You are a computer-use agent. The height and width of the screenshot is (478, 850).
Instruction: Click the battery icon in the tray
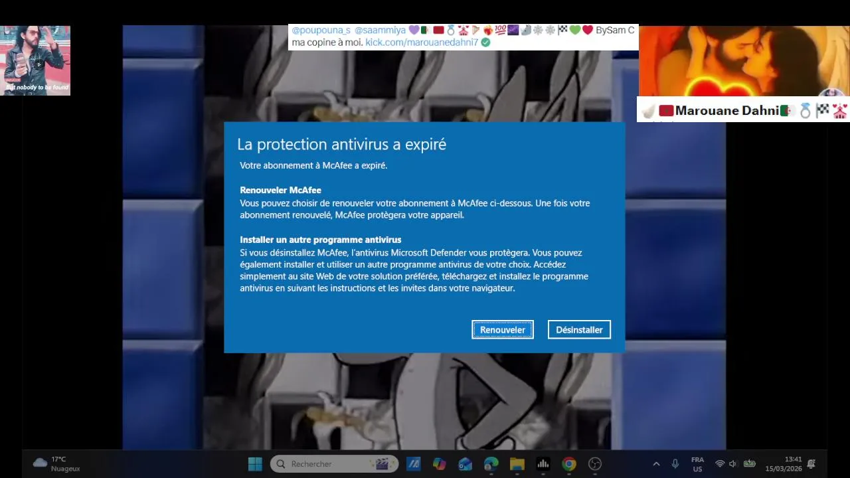(749, 464)
